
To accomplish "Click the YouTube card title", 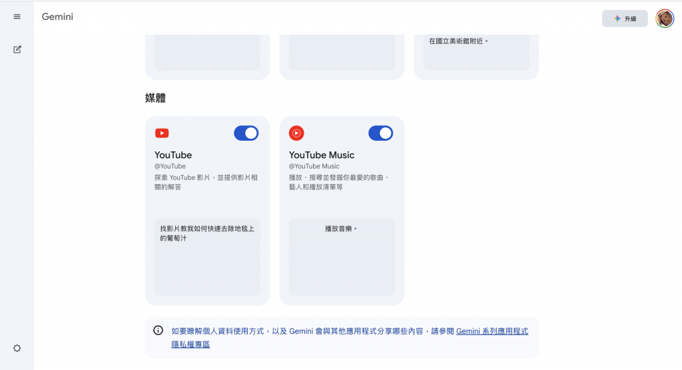I will pyautogui.click(x=173, y=155).
